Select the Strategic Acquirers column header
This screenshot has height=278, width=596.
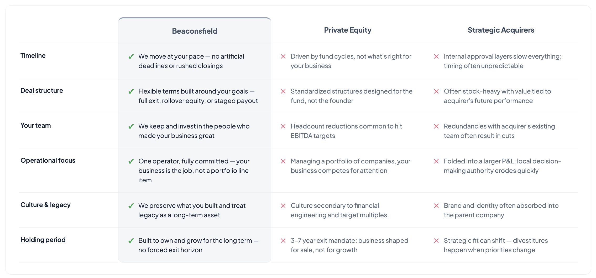(501, 30)
